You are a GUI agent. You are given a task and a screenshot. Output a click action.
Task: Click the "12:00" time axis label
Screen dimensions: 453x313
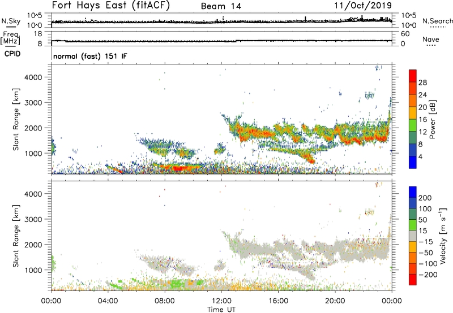[x=221, y=301]
